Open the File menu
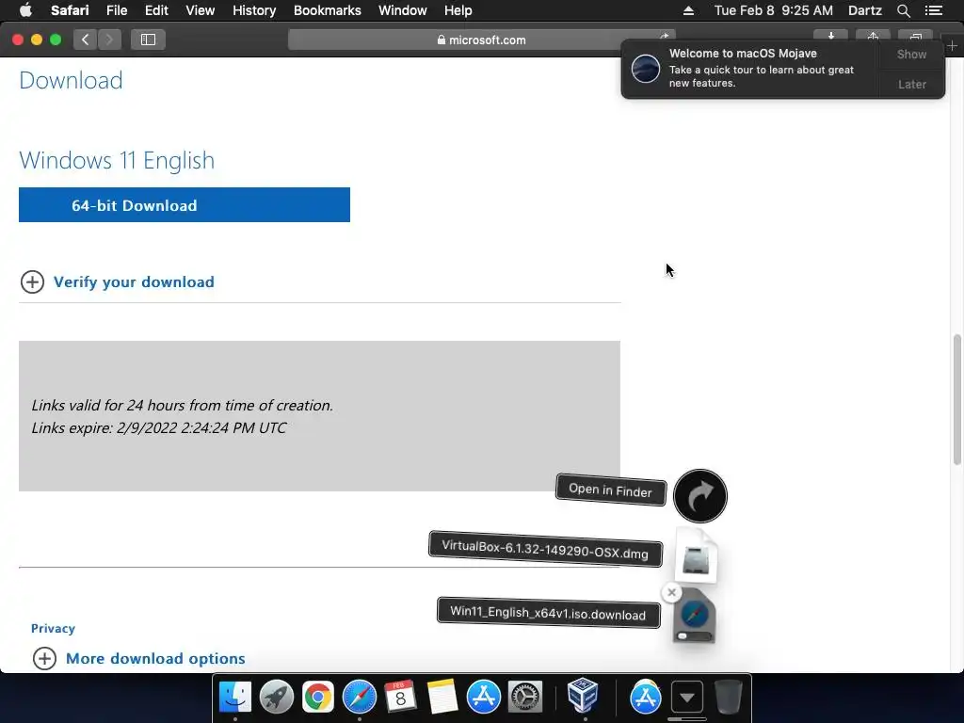 [x=116, y=10]
